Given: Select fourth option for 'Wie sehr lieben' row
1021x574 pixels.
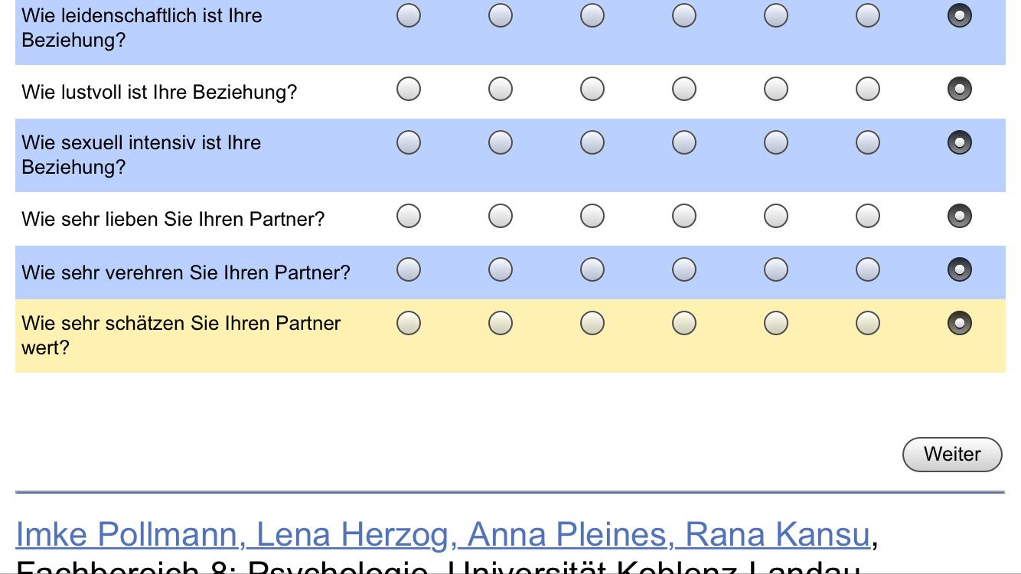Looking at the screenshot, I should click(684, 217).
